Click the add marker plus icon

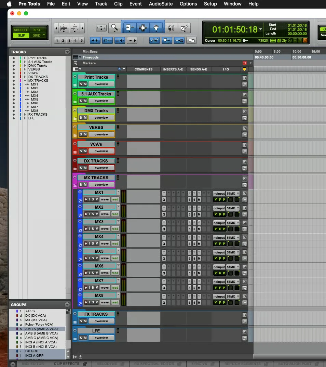coord(251,63)
